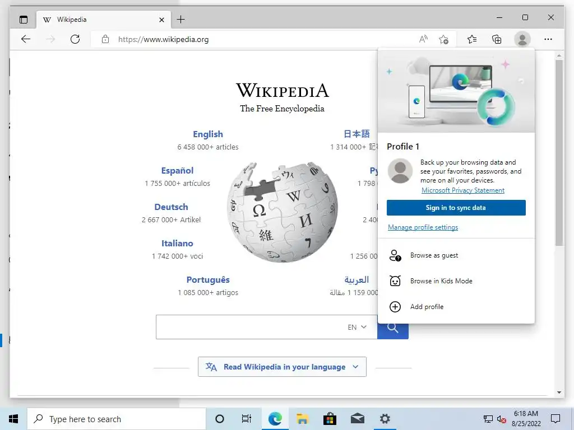
Task: Open the tab actions menu icon
Action: pos(24,20)
